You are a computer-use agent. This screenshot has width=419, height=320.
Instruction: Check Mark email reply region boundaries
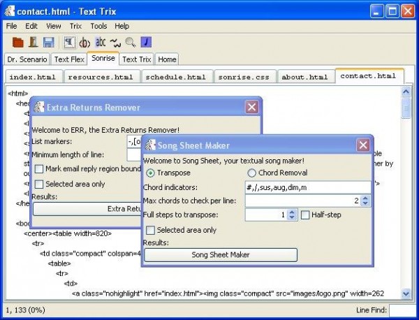pyautogui.click(x=39, y=169)
